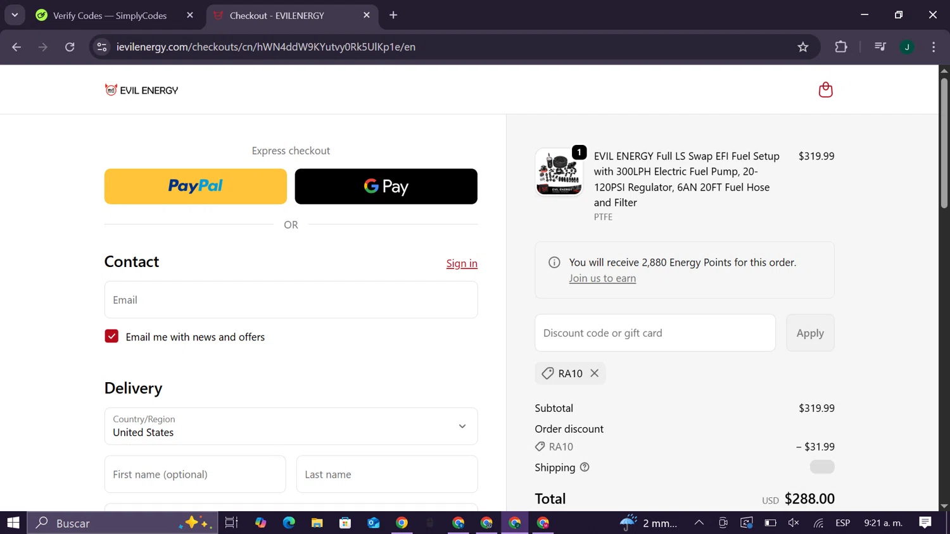Open the weather widget showing 2 mm
950x534 pixels.
[649, 523]
